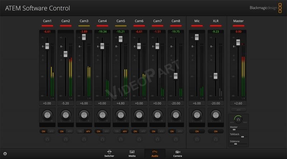Click the XLR peak level -9.23
This screenshot has height=159, width=287.
click(x=216, y=31)
